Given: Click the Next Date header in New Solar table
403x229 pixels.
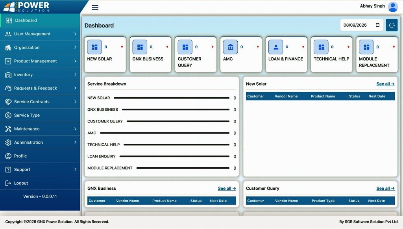Looking at the screenshot, I should [x=377, y=96].
